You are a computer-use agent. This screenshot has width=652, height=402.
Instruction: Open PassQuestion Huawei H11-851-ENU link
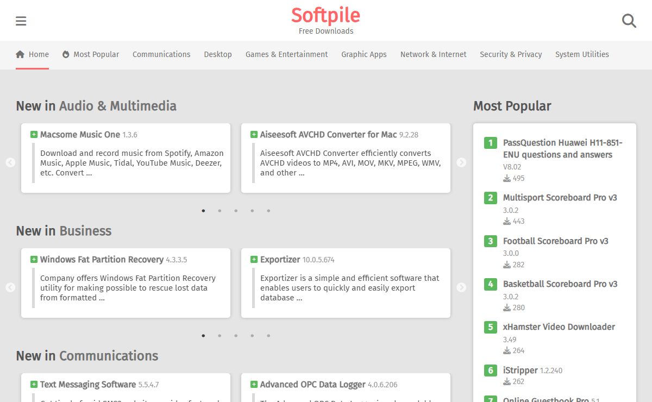click(x=563, y=149)
